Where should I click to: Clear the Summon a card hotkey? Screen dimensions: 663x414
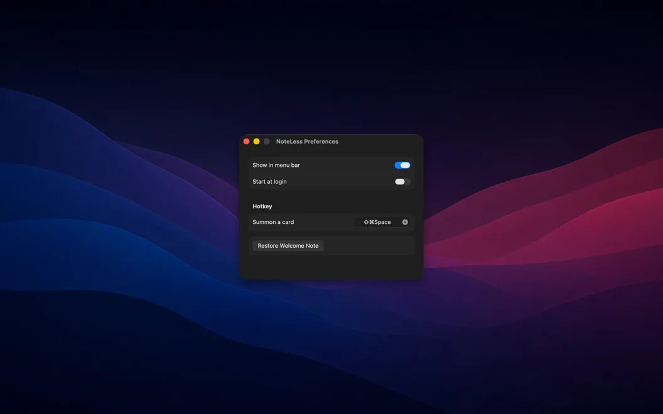(405, 222)
